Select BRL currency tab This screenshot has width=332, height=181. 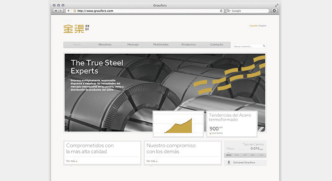253,155
